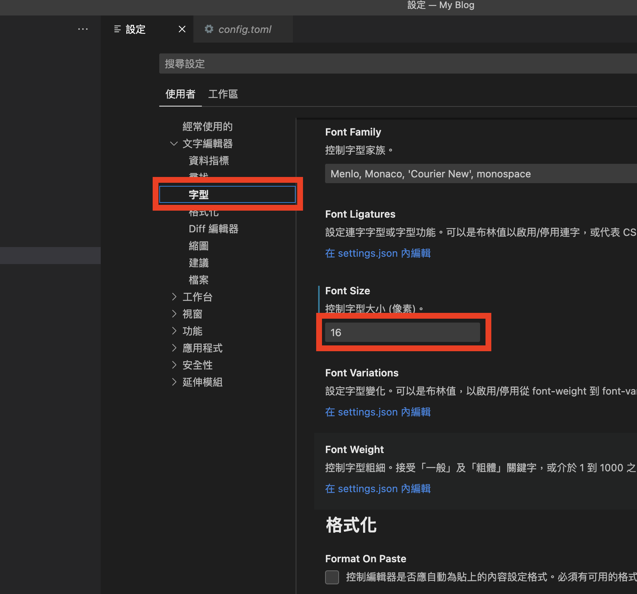Viewport: 637px width, 594px height.
Task: Click the Font Family text field
Action: pyautogui.click(x=481, y=173)
